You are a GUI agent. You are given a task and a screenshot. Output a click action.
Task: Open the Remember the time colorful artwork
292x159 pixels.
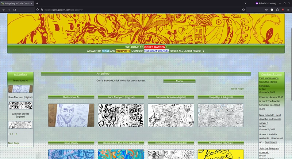(x=121, y=154)
